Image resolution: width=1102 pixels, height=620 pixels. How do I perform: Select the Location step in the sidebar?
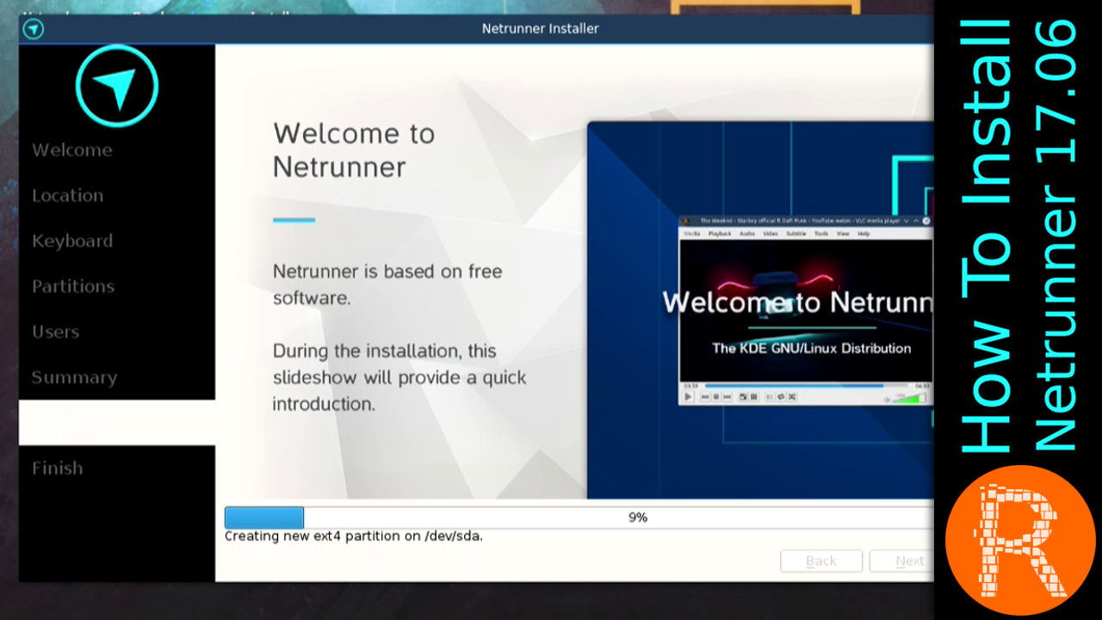(x=68, y=195)
